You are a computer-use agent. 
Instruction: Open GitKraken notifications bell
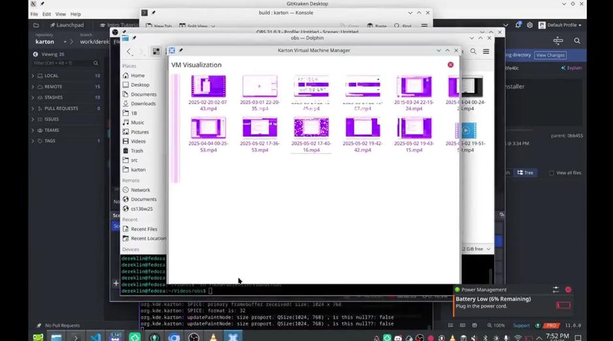[518, 25]
